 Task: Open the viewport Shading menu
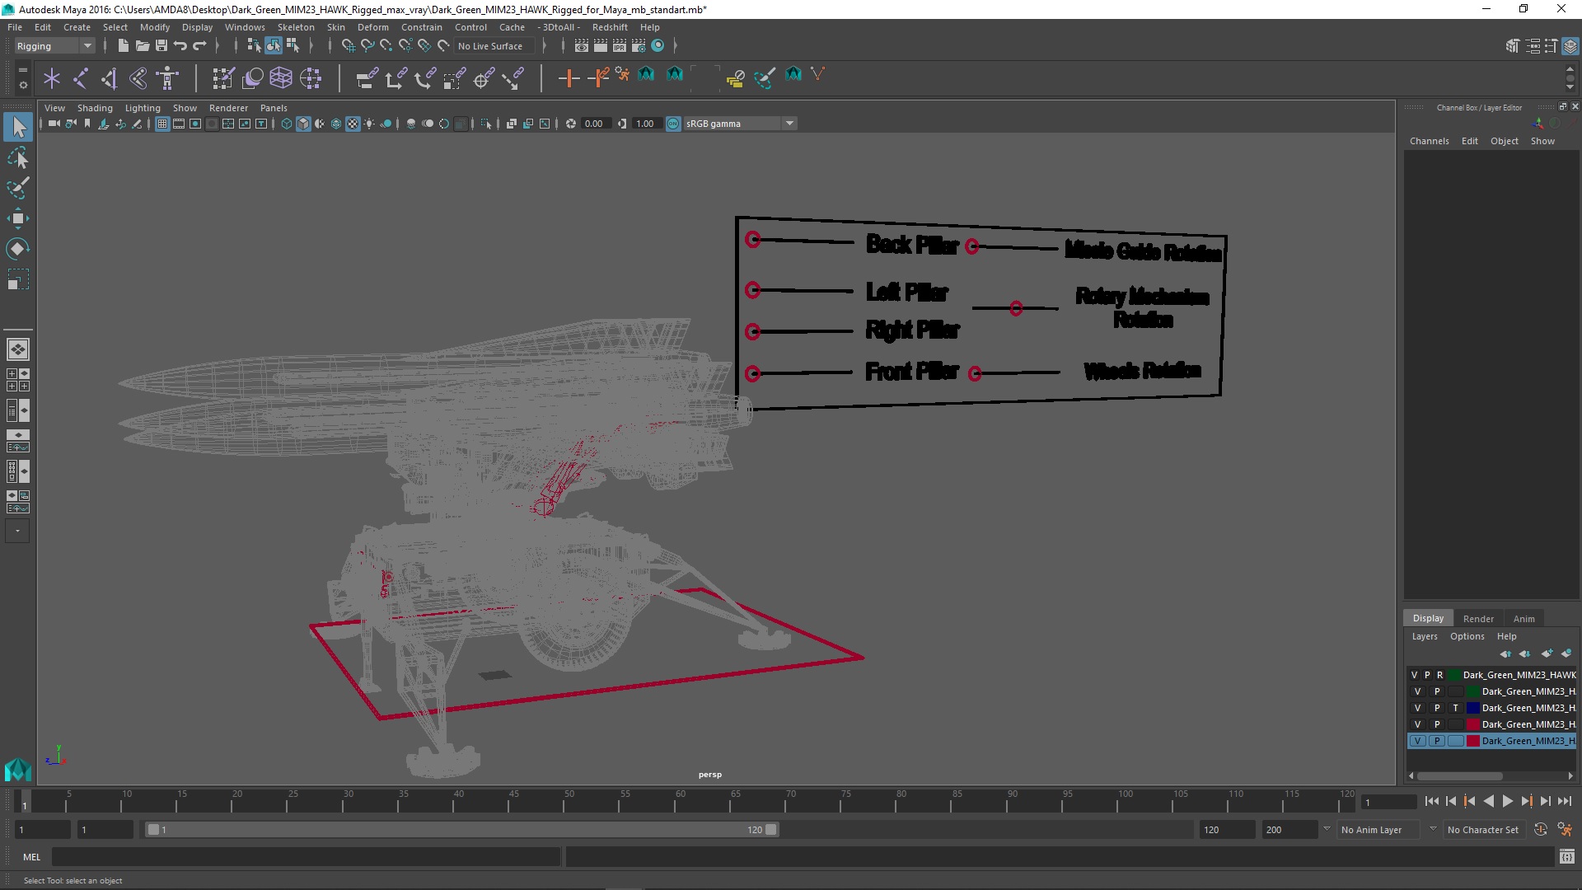[x=95, y=108]
